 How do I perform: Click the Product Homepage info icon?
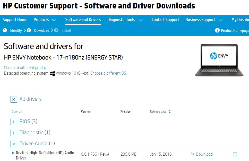click(217, 30)
